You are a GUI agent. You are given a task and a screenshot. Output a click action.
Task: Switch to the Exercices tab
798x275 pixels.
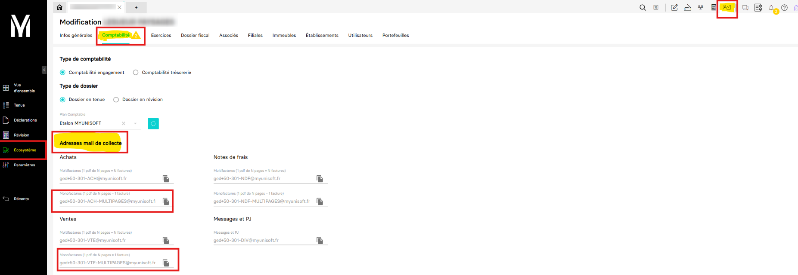[161, 36]
